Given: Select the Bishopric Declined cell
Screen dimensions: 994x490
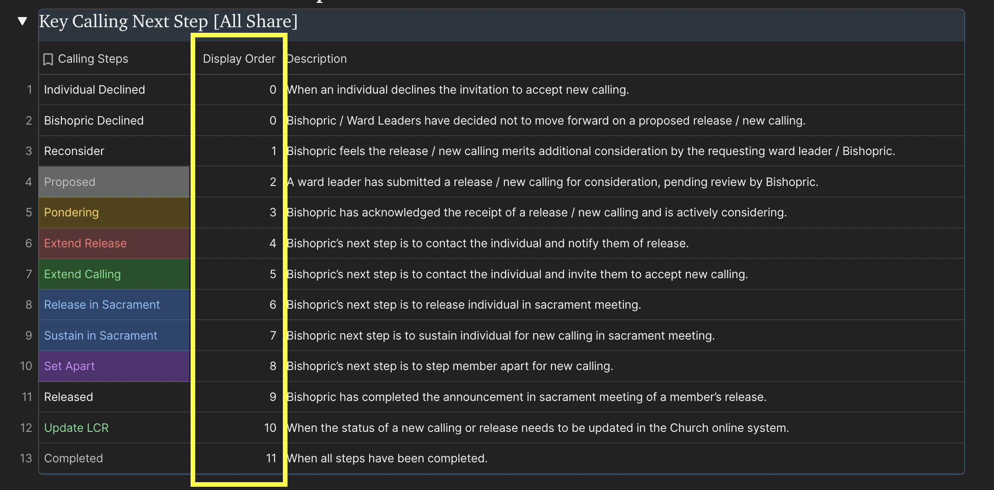Looking at the screenshot, I should 114,120.
